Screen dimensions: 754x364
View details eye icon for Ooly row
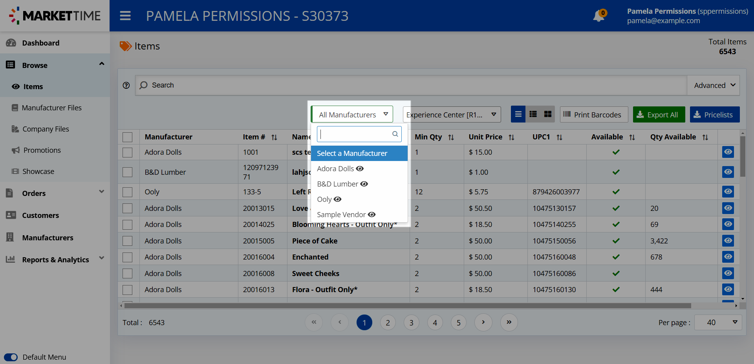pos(728,192)
